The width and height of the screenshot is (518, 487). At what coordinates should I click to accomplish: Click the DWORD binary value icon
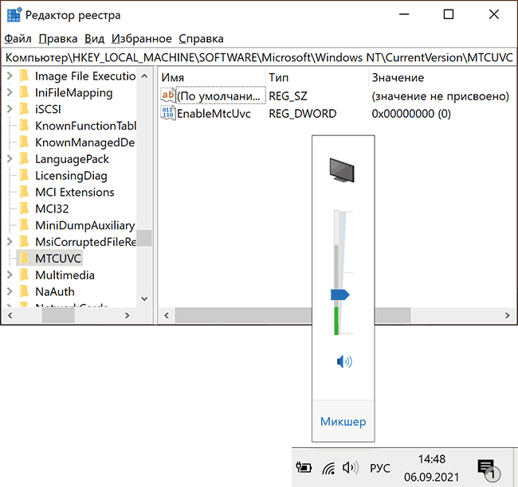pos(168,113)
